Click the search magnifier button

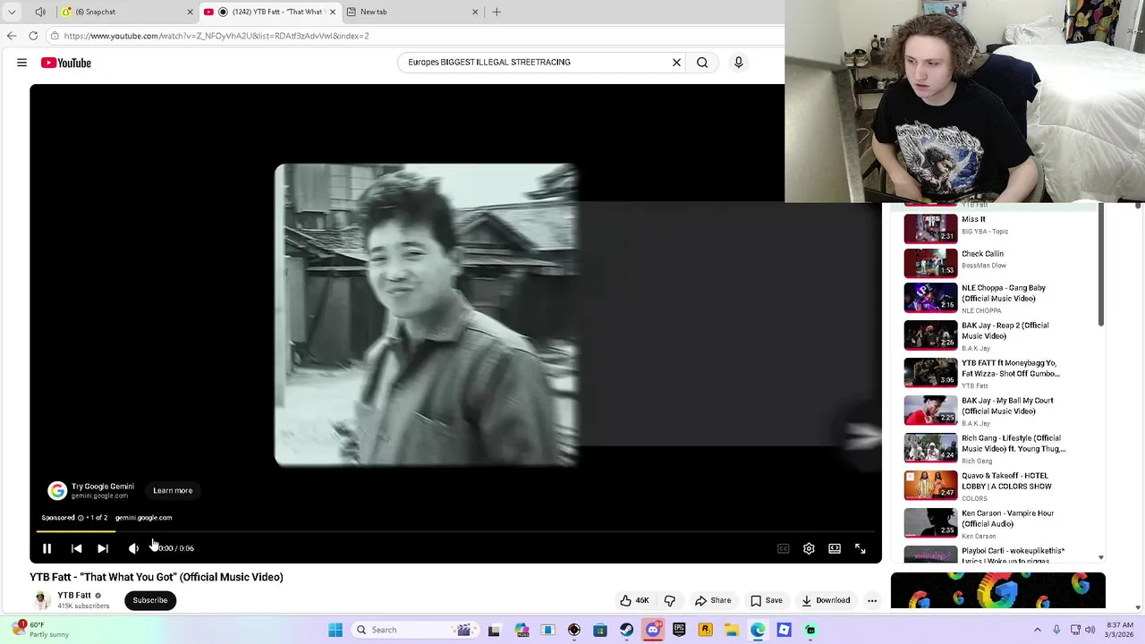pyautogui.click(x=702, y=63)
